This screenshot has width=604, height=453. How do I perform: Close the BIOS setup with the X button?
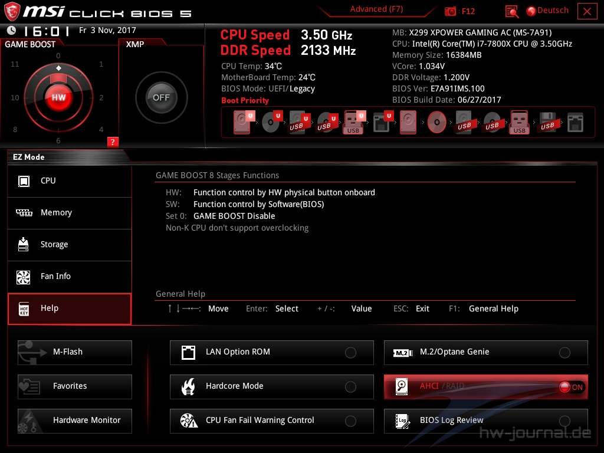tap(587, 11)
